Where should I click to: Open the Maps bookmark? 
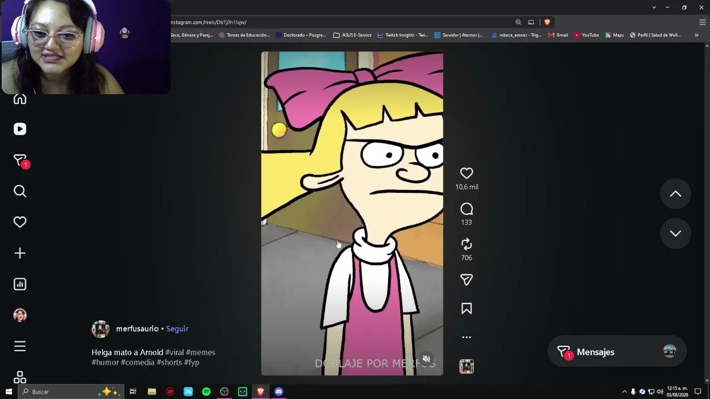615,35
